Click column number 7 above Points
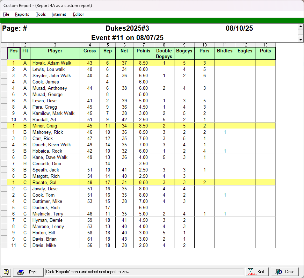 (x=144, y=45)
